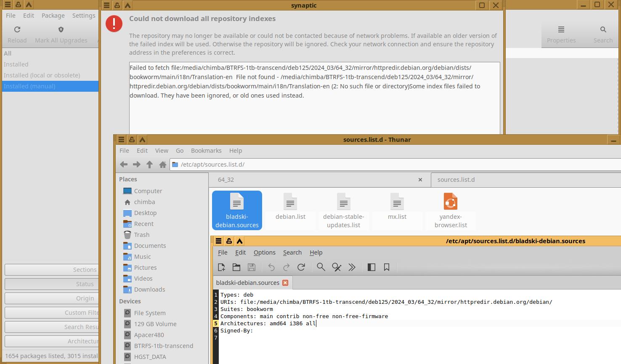Click find and replace icon in editor
Viewport: 621px width, 364px height.
(x=337, y=267)
